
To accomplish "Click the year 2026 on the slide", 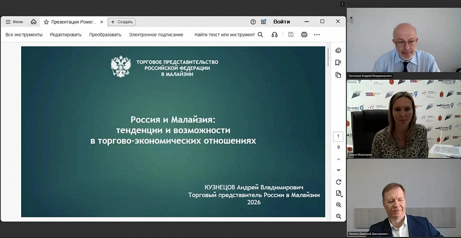I will 254,202.
